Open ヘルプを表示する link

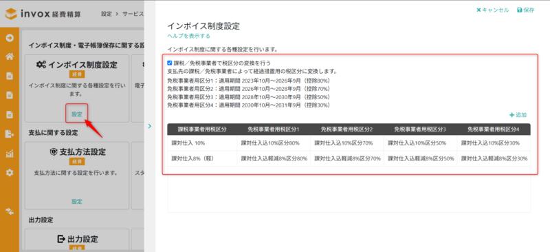(x=188, y=36)
